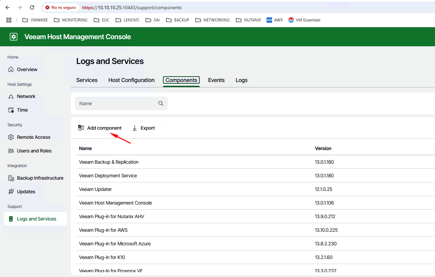The image size is (435, 277).
Task: Switch to the Services tab
Action: (x=87, y=80)
